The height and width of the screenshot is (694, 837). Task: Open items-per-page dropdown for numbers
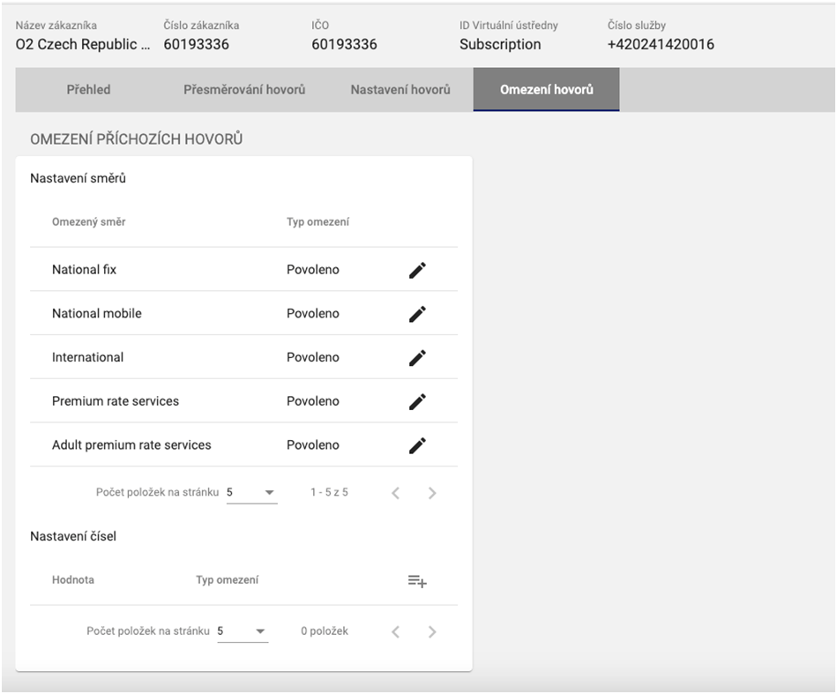[x=243, y=631]
